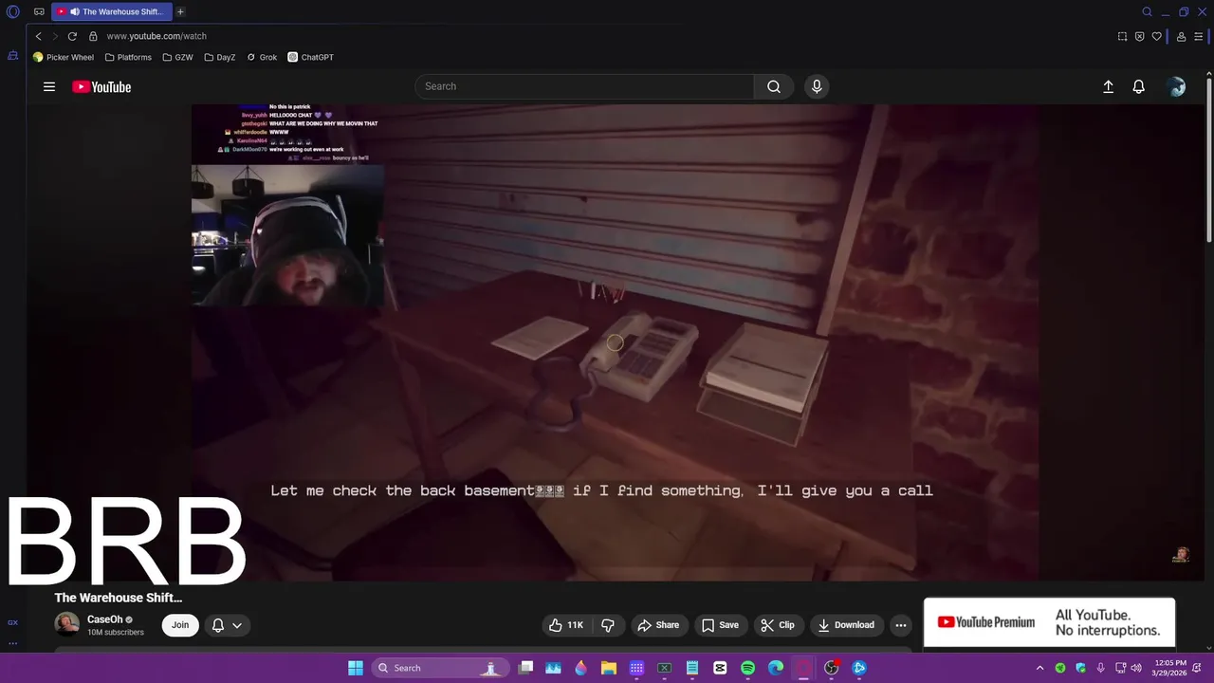1214x683 pixels.
Task: Open the CaseOh channel avatar
Action: pyautogui.click(x=67, y=624)
